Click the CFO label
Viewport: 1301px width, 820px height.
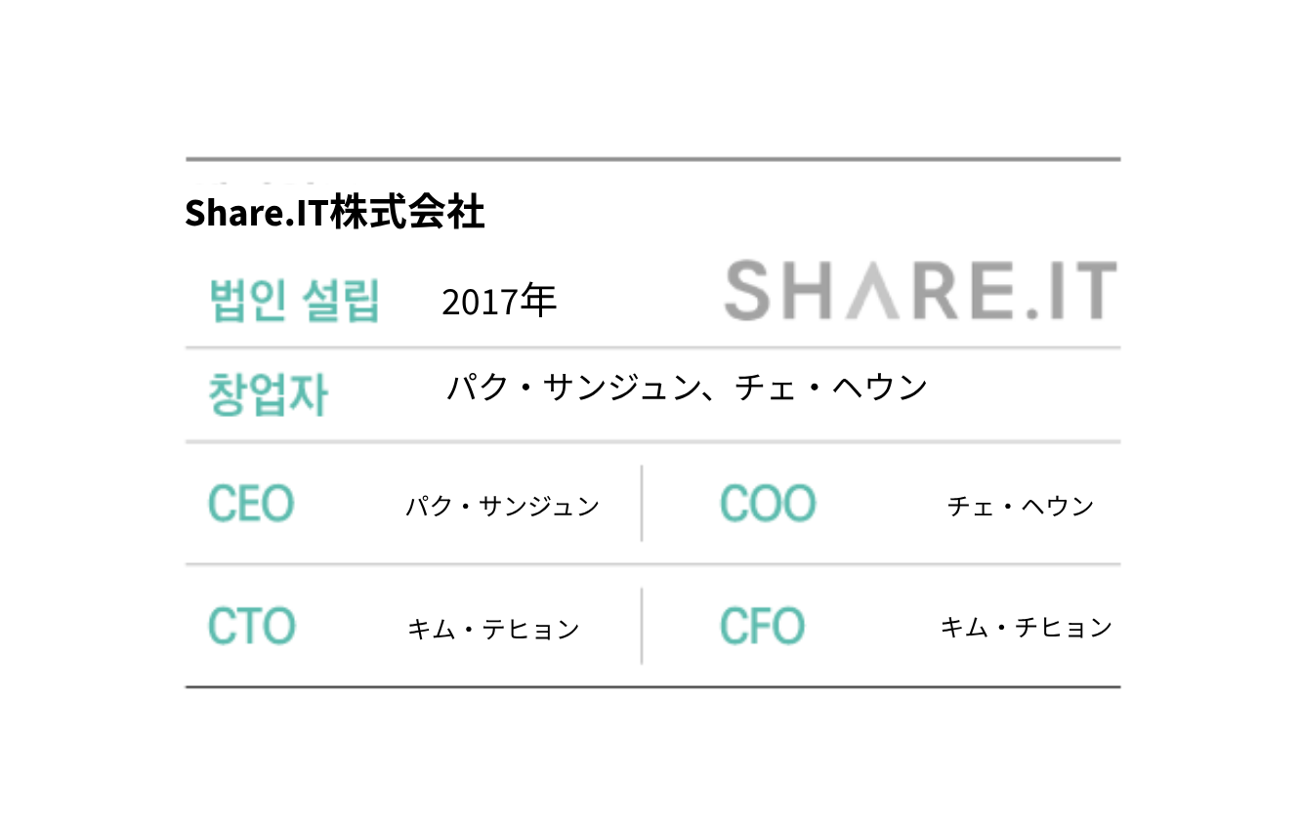762,627
